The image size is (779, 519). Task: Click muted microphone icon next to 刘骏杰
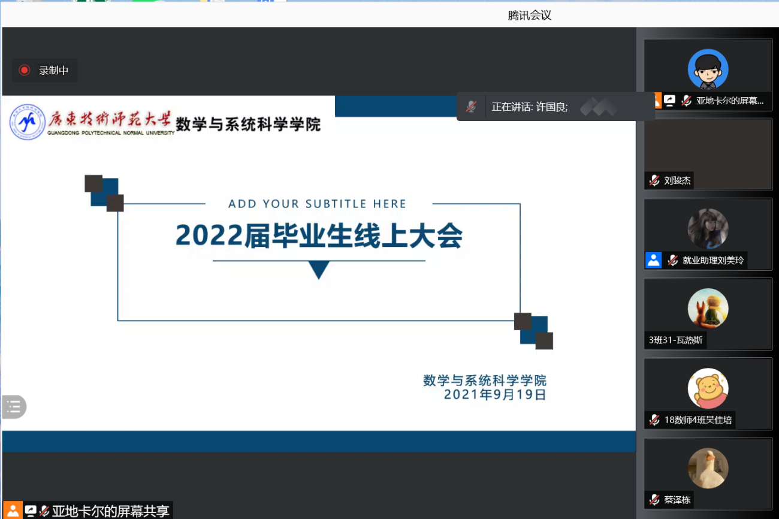[654, 180]
